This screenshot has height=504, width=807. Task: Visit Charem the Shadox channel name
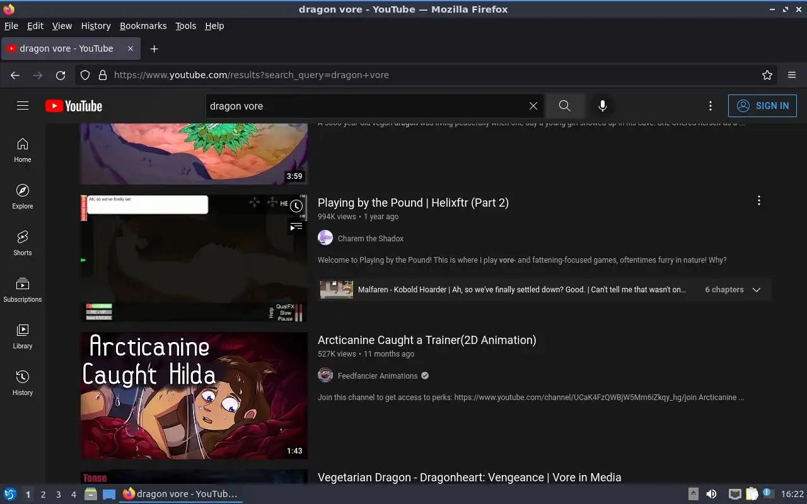371,238
